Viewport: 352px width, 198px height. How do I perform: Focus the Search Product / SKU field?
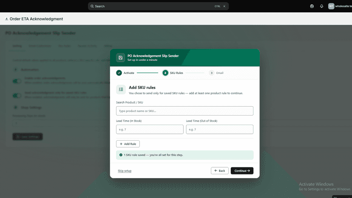[185, 111]
